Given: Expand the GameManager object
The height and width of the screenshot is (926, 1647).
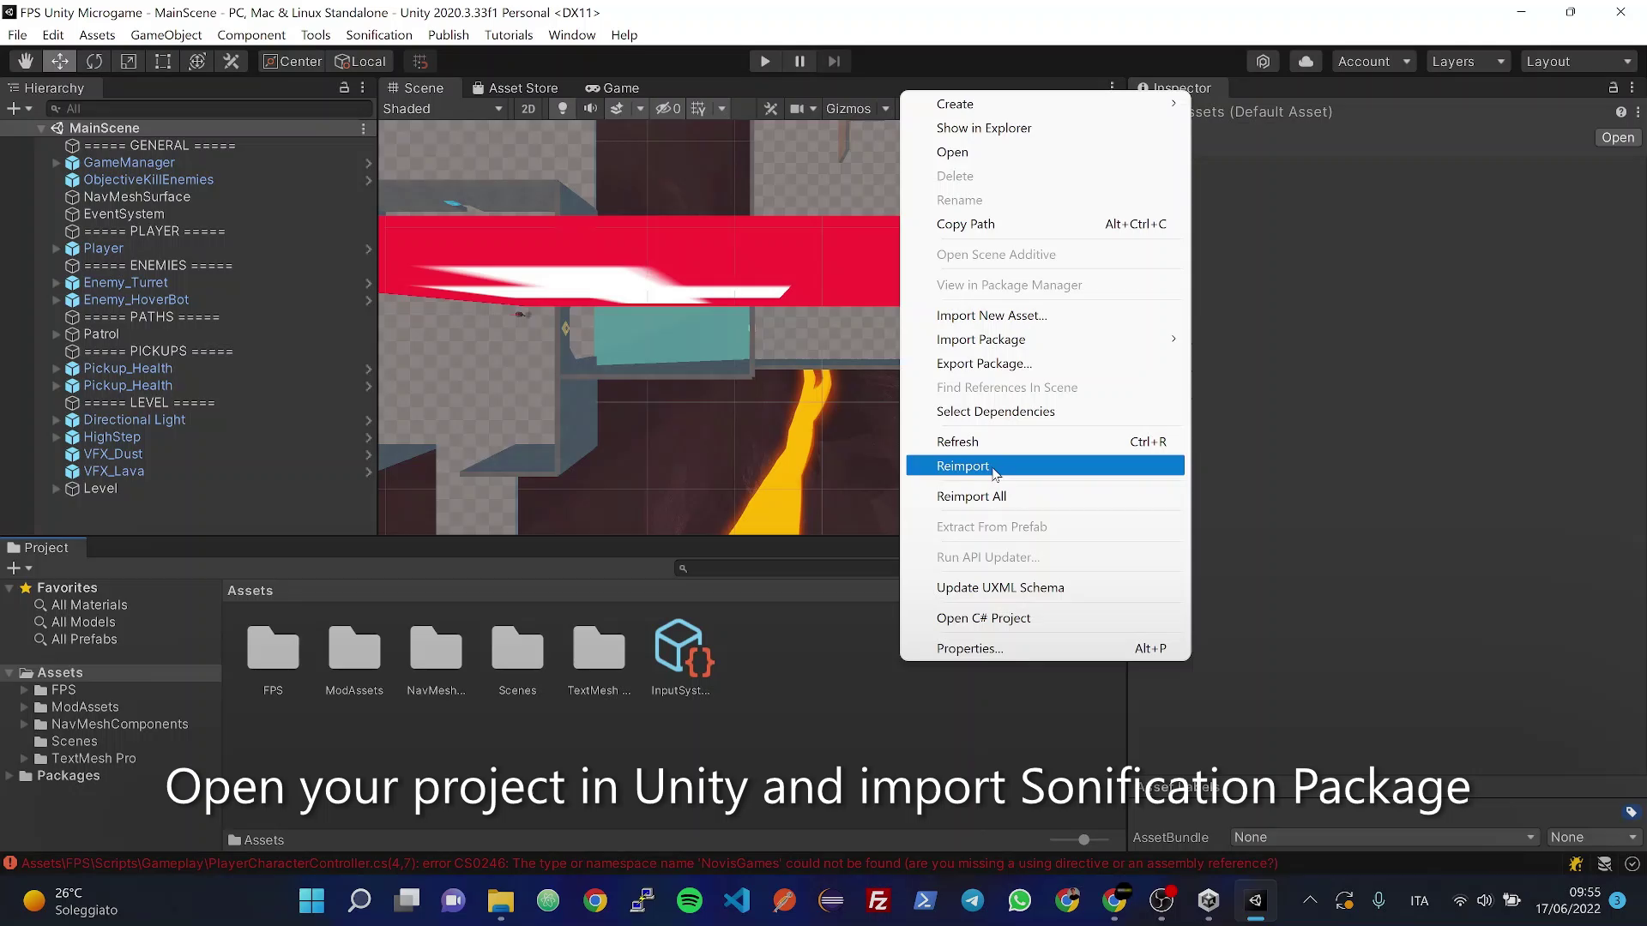Looking at the screenshot, I should click(x=57, y=163).
